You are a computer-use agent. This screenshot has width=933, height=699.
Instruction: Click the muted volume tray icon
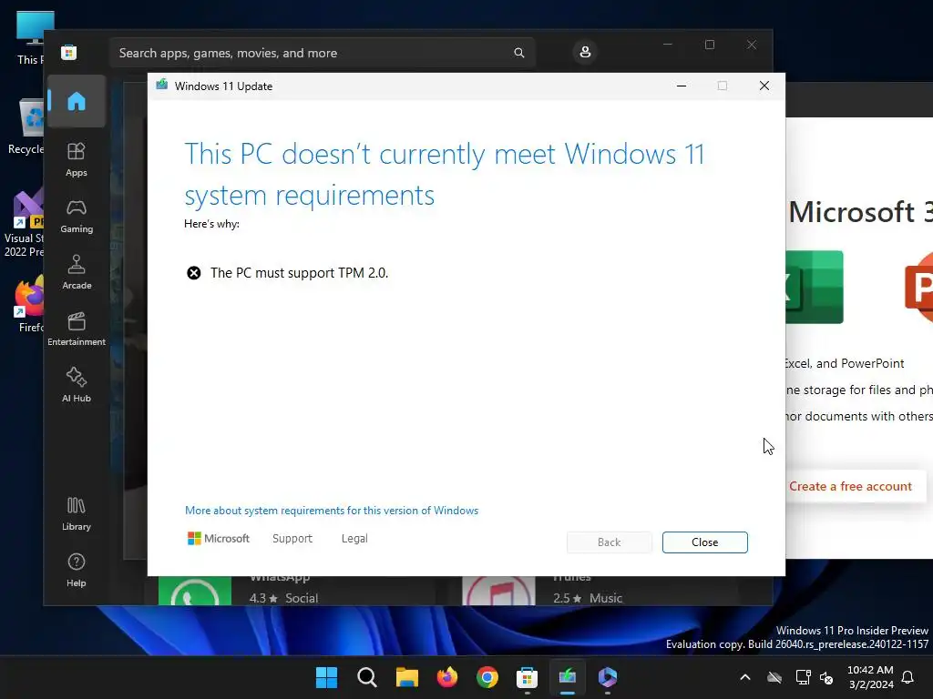pyautogui.click(x=826, y=677)
